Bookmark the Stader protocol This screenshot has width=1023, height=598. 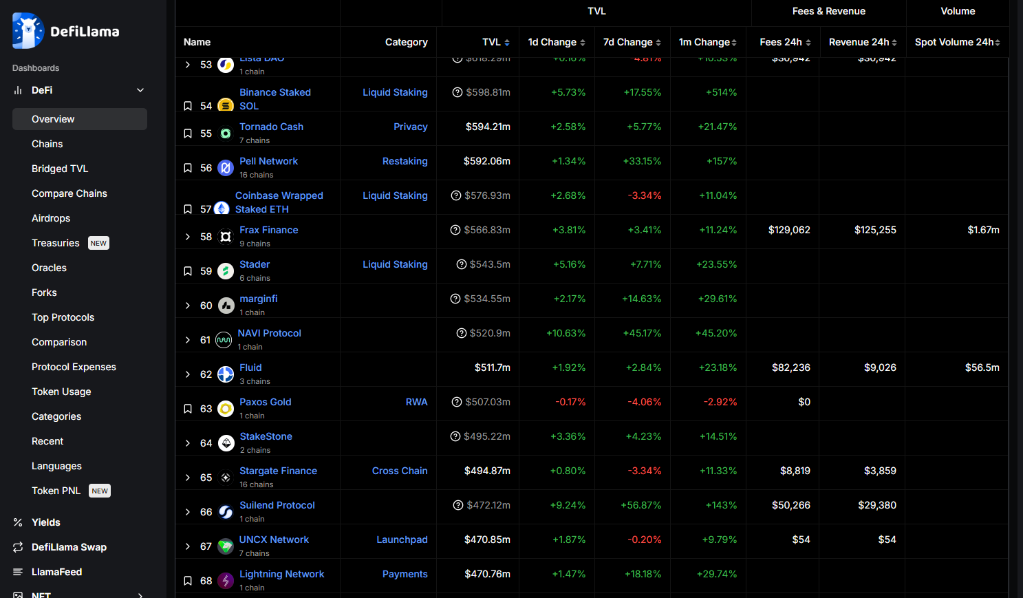click(188, 271)
